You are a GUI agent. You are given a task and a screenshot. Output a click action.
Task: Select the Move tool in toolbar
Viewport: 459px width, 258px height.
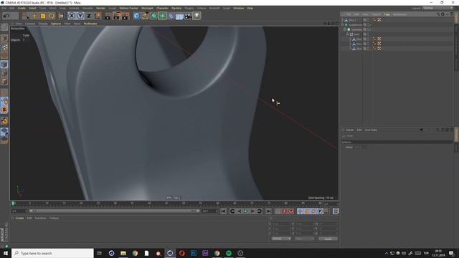click(x=34, y=16)
